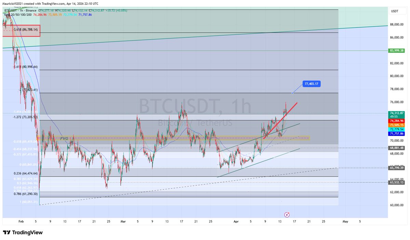Click the Mar label on the time axis

[123, 221]
